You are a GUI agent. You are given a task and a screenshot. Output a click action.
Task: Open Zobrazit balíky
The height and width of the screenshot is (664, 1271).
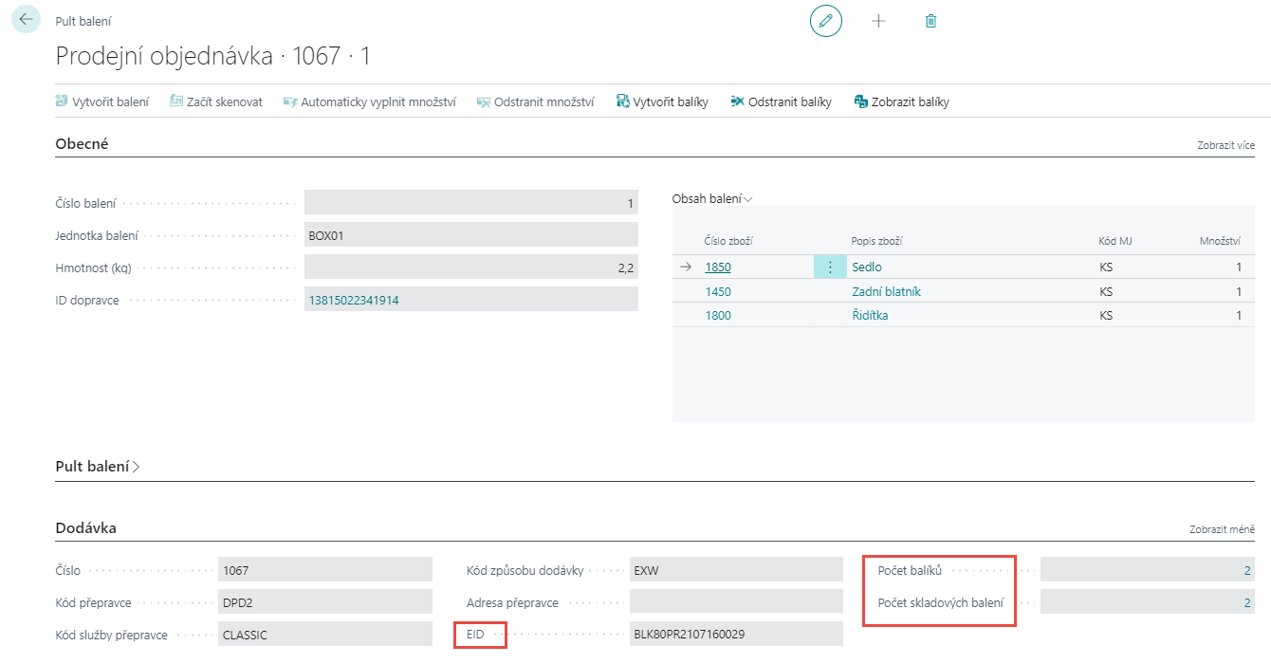(901, 101)
